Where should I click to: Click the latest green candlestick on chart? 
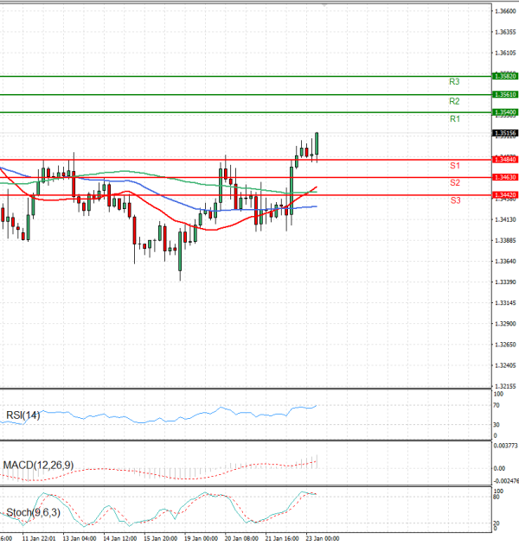point(317,145)
